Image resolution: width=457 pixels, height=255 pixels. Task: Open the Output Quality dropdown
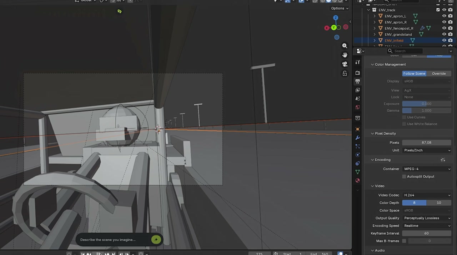[427, 218]
